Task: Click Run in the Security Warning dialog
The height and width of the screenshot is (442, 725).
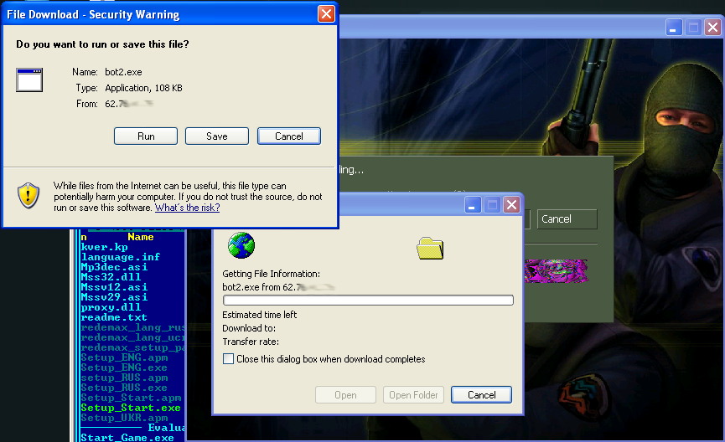Action: [x=146, y=136]
